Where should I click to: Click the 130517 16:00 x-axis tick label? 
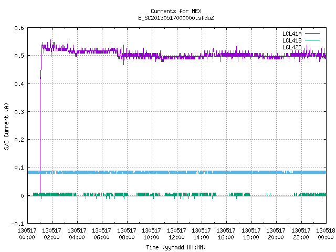click(x=226, y=234)
